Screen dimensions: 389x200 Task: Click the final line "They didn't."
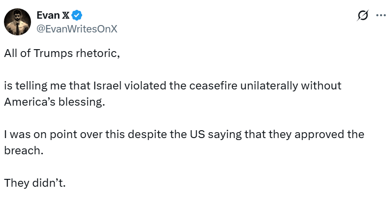[x=34, y=183]
